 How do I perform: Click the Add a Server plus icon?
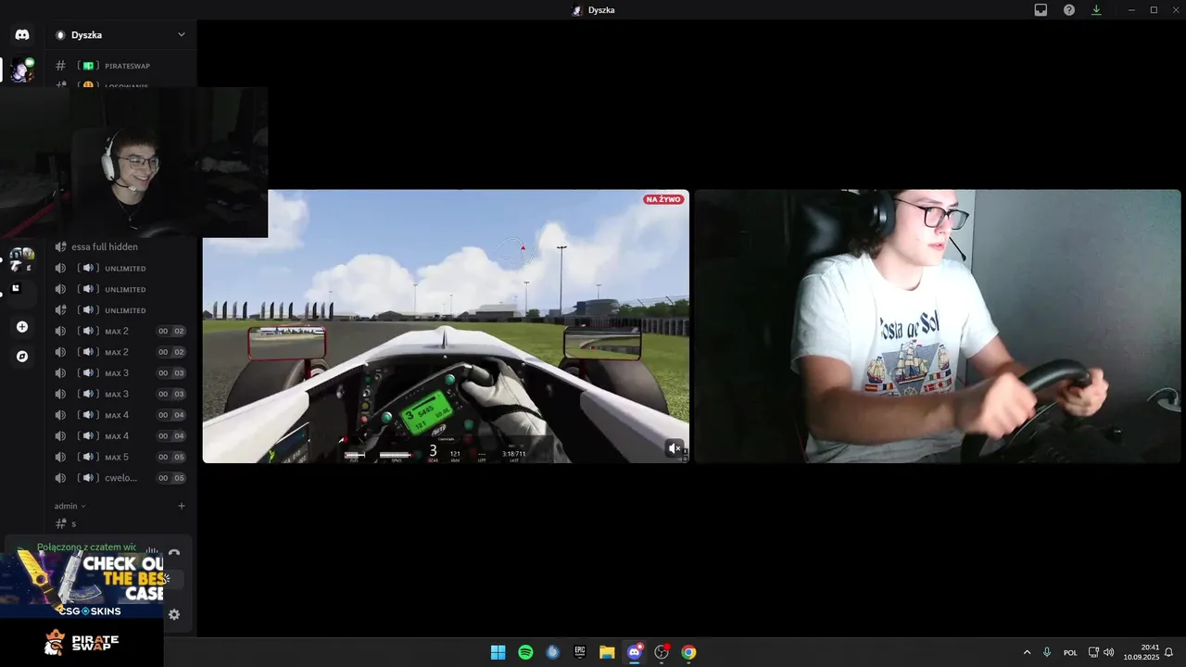[22, 327]
